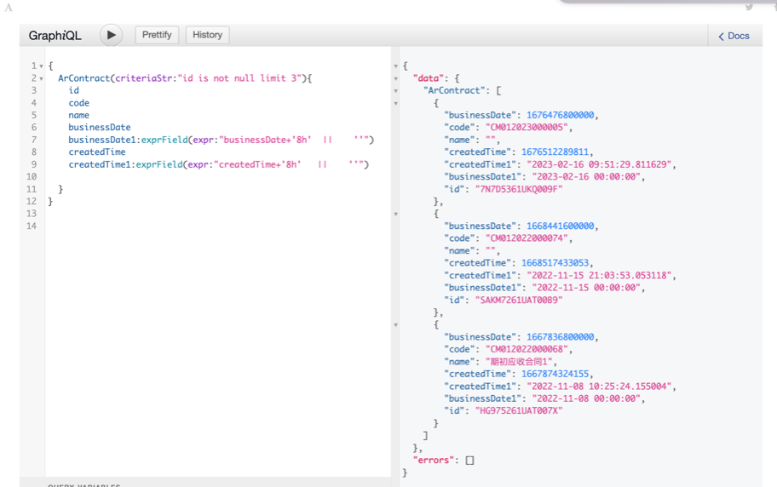Click the businessDate1 exprField line in editor
The width and height of the screenshot is (777, 487).
[x=220, y=140]
